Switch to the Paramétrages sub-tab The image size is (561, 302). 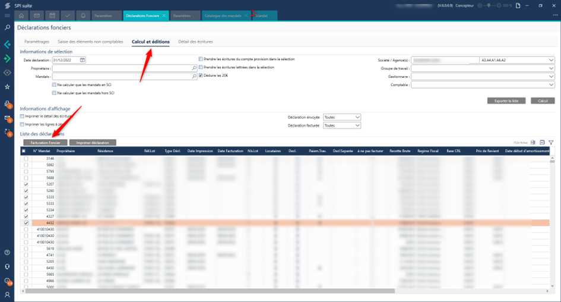point(37,42)
